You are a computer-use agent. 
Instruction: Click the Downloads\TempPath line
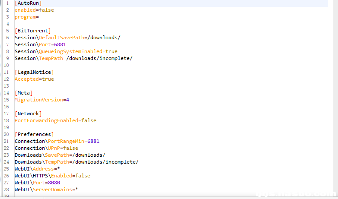(77, 162)
